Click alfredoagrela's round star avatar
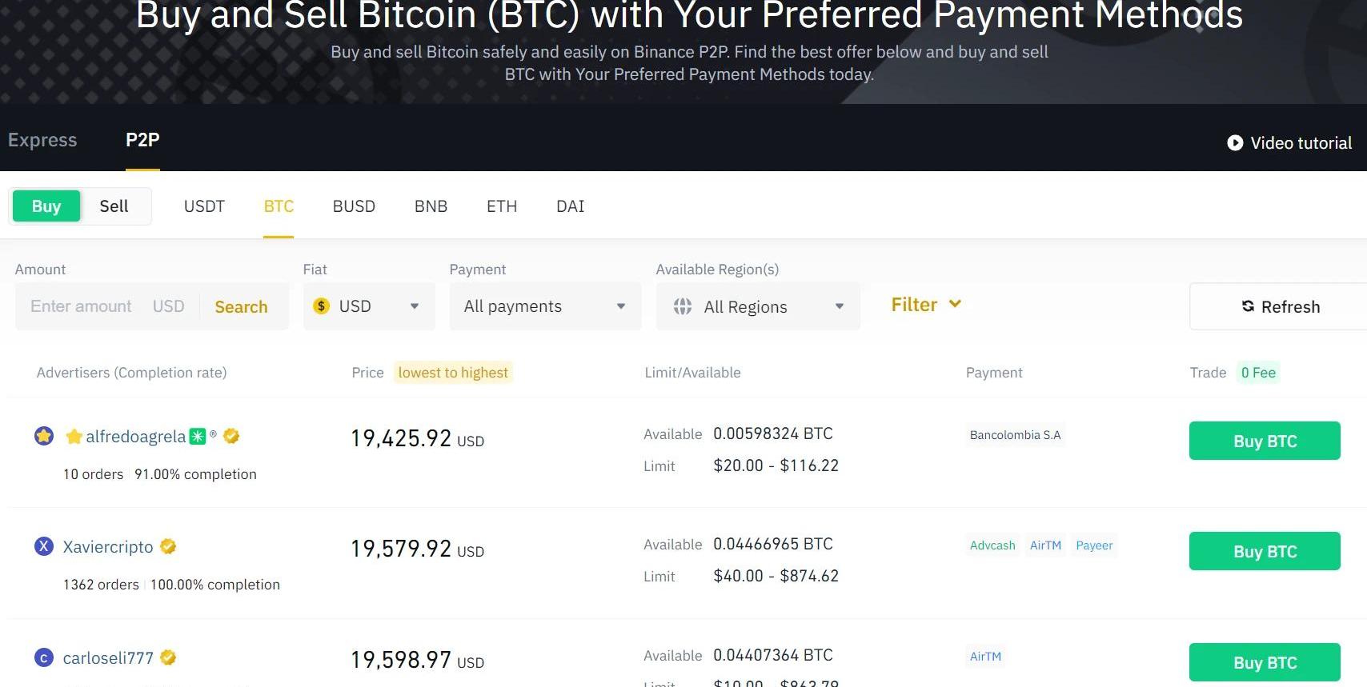This screenshot has width=1367, height=687. [44, 436]
